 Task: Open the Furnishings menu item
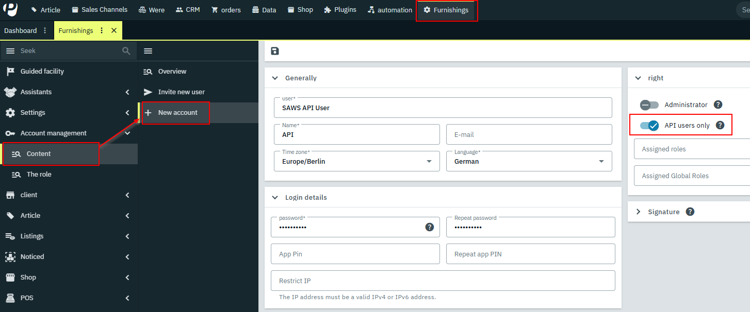(x=446, y=9)
